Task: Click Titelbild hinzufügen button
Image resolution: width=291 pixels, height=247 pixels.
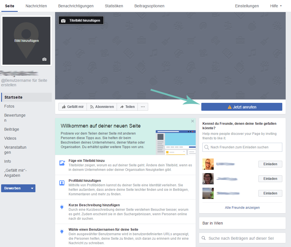Action: [81, 20]
